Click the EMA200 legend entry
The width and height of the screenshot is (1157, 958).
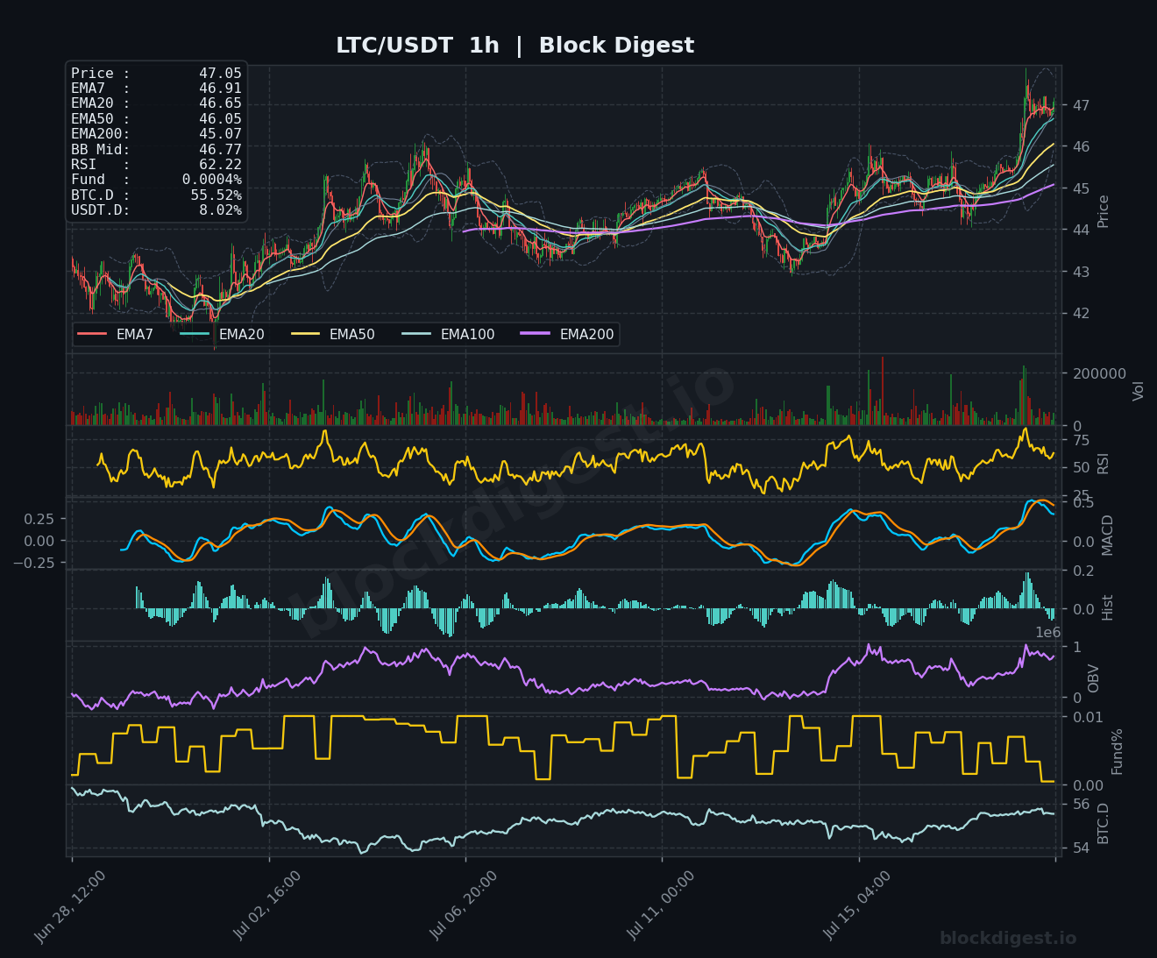pyautogui.click(x=567, y=335)
